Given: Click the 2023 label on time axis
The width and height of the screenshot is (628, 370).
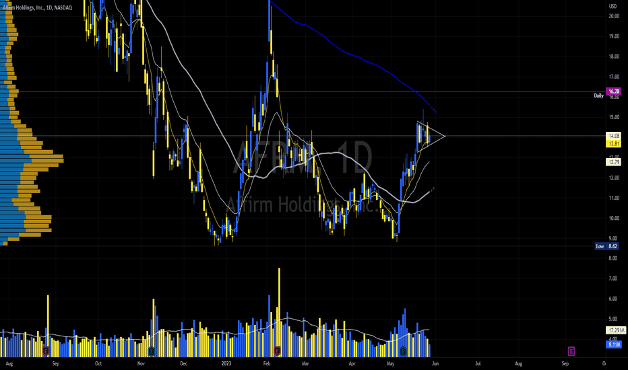Looking at the screenshot, I should 226,363.
